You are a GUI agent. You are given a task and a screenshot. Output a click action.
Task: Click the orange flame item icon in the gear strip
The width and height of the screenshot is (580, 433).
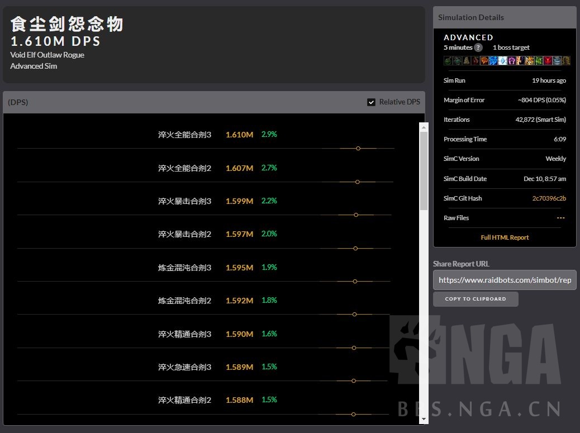(484, 61)
